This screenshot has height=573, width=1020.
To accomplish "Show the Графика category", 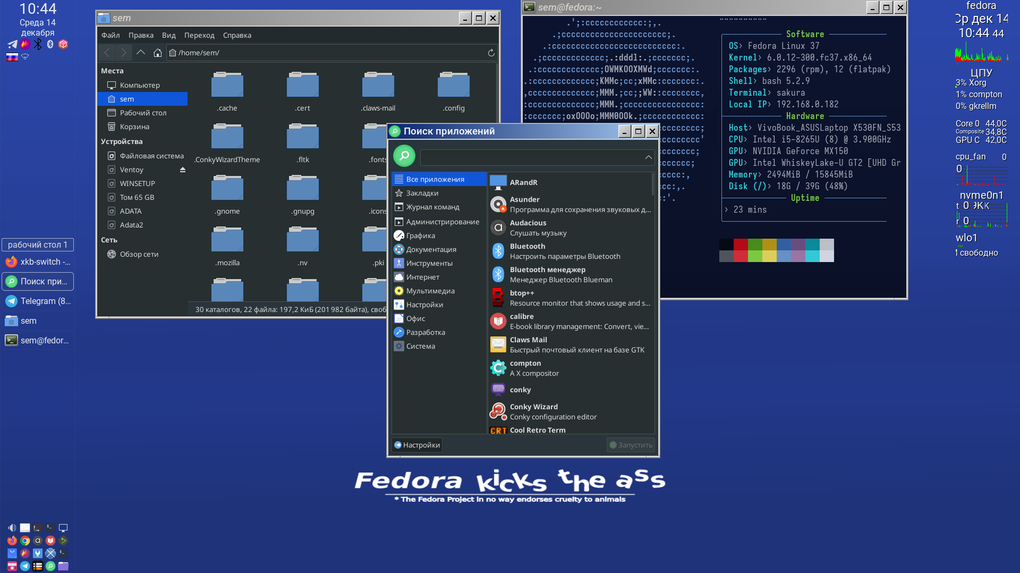I will coord(439,235).
